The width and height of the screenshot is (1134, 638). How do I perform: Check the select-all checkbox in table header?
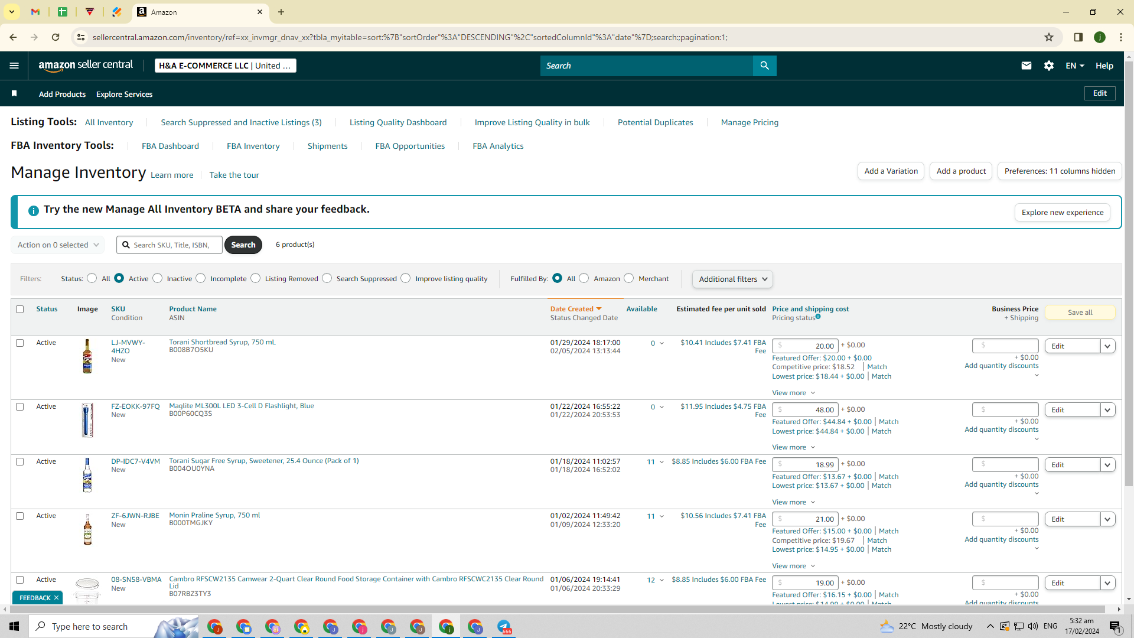[x=20, y=309]
